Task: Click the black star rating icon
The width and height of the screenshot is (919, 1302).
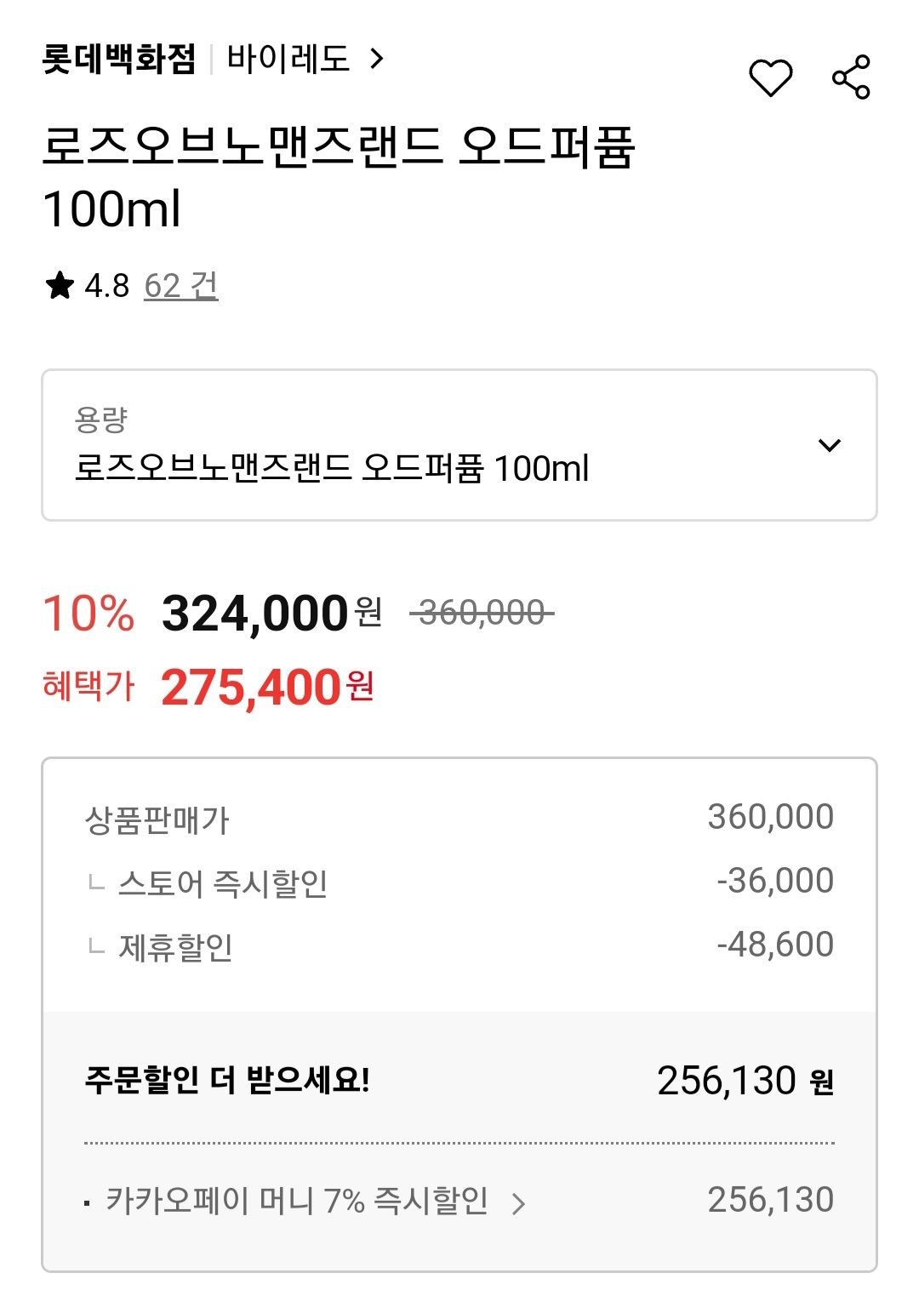Action: click(x=60, y=286)
